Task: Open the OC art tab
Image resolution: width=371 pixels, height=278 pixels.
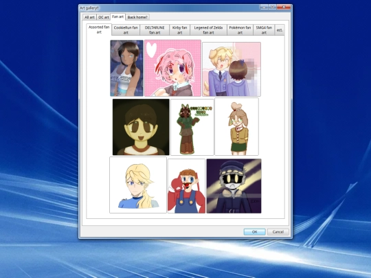Action: (104, 17)
